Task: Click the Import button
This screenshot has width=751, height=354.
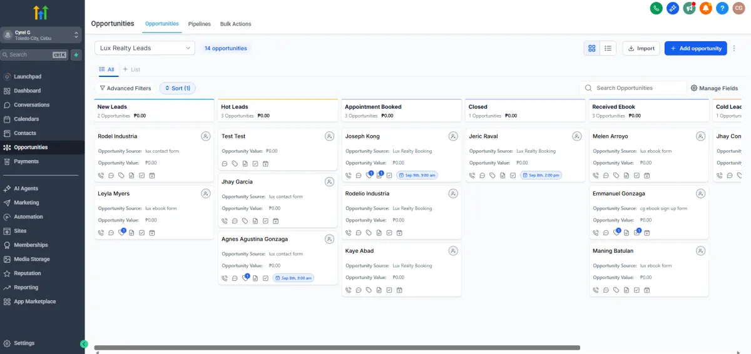Action: click(x=641, y=48)
